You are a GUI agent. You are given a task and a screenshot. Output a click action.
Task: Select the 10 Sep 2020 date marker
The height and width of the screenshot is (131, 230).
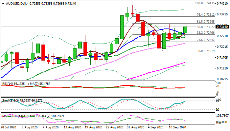177,127
